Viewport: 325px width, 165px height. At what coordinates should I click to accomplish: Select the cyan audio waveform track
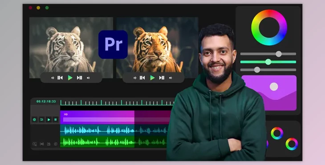(114, 130)
